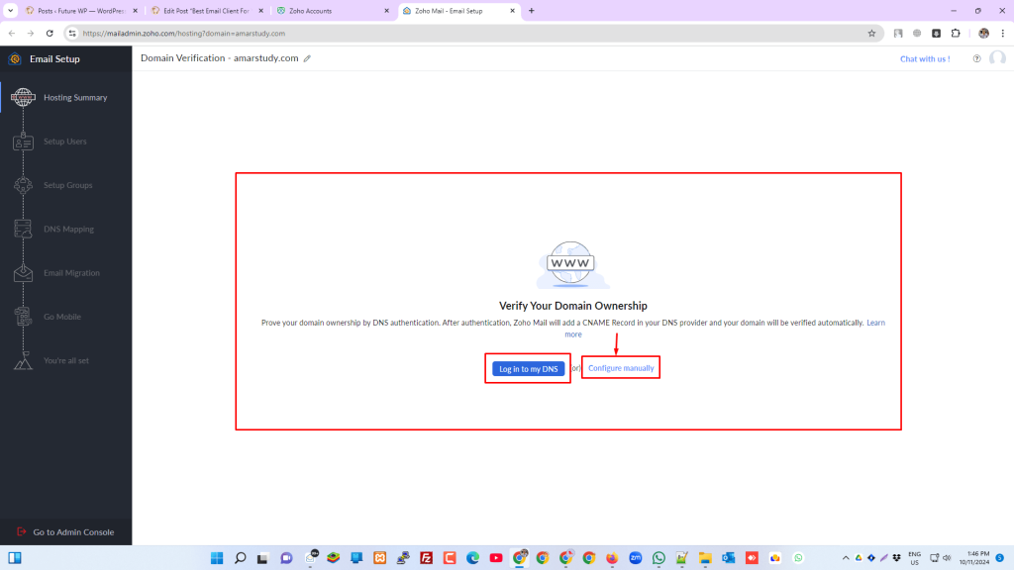1014x570 pixels.
Task: Open Outlook from the taskbar
Action: (728, 558)
